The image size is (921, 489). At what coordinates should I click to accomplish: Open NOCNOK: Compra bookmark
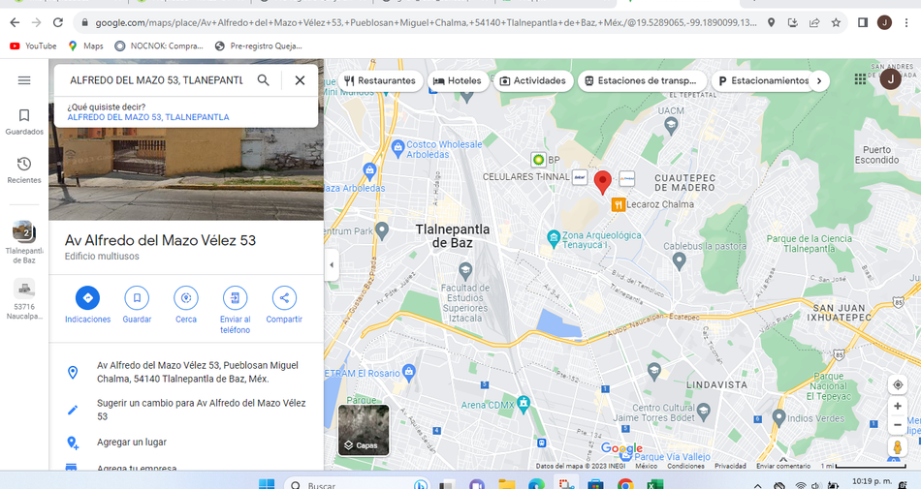coord(159,46)
